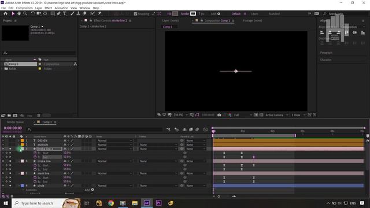370x208 pixels.
Task: Toggle stopwatch for stroke line 2 End
Action: [x=35, y=157]
